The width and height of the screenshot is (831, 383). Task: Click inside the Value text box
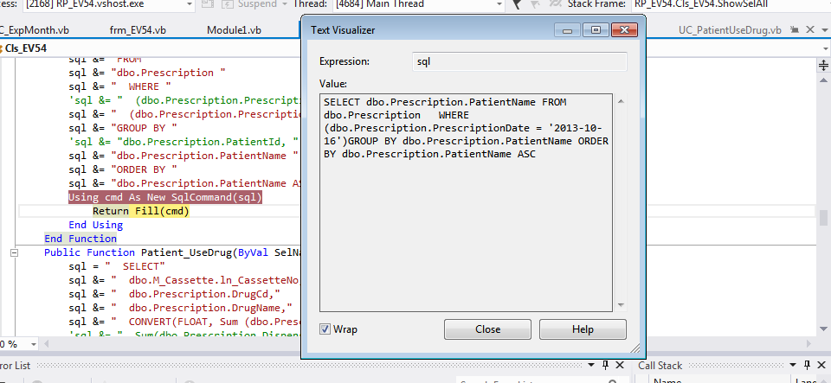[467, 202]
